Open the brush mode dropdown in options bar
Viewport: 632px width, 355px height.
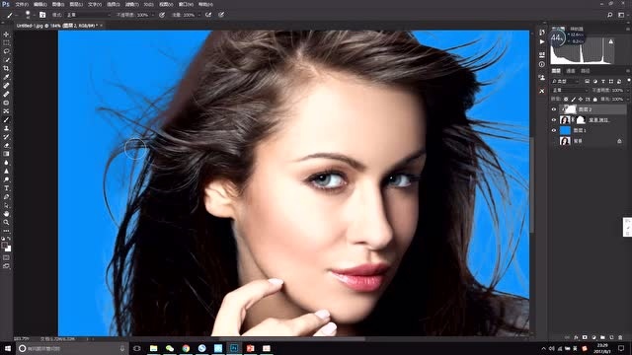pos(89,15)
